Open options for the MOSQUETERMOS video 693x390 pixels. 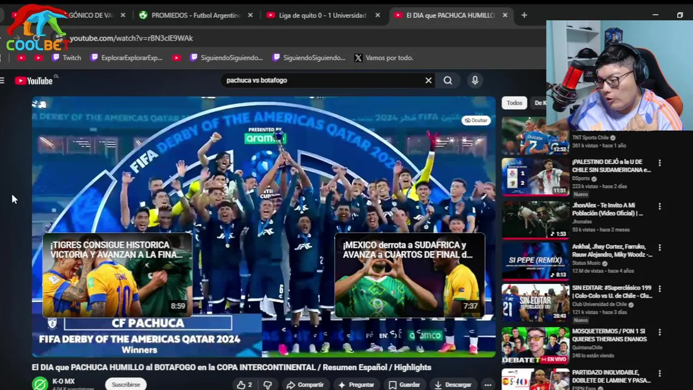pyautogui.click(x=659, y=331)
